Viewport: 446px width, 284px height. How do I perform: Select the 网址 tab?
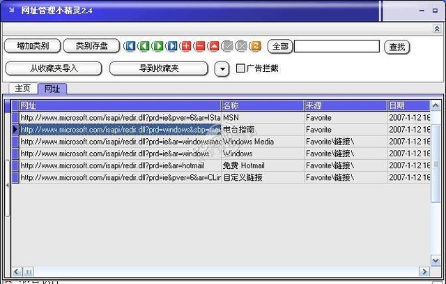coord(52,89)
